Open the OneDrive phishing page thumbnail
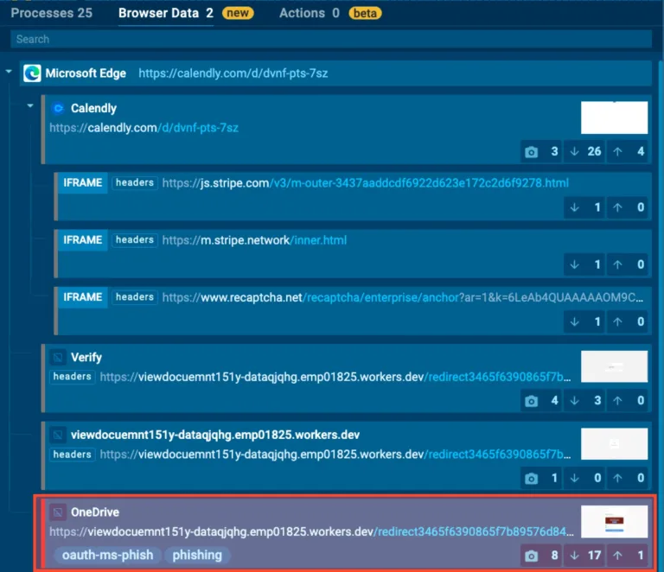The width and height of the screenshot is (664, 572). click(614, 521)
